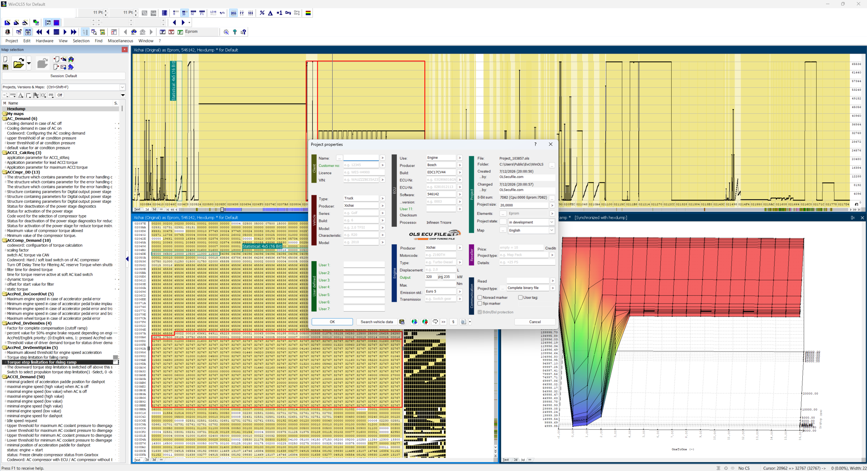Open settings with the gear-wrench icon

(226, 32)
